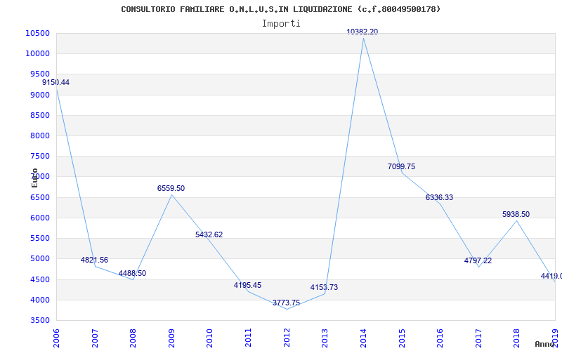This screenshot has width=562, height=351.
Task: Click the Importi subtitle
Action: pyautogui.click(x=281, y=24)
